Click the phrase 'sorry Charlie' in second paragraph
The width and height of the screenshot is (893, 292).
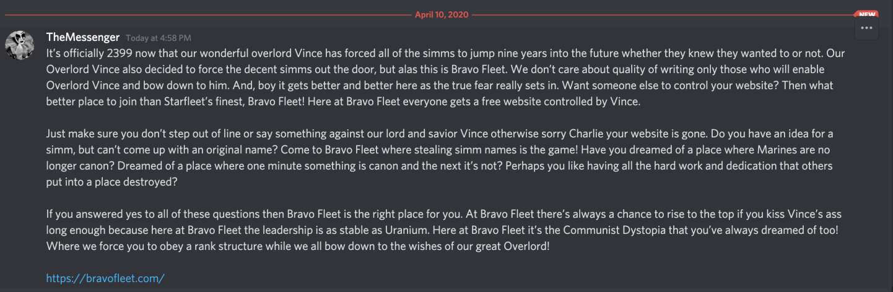coord(568,134)
